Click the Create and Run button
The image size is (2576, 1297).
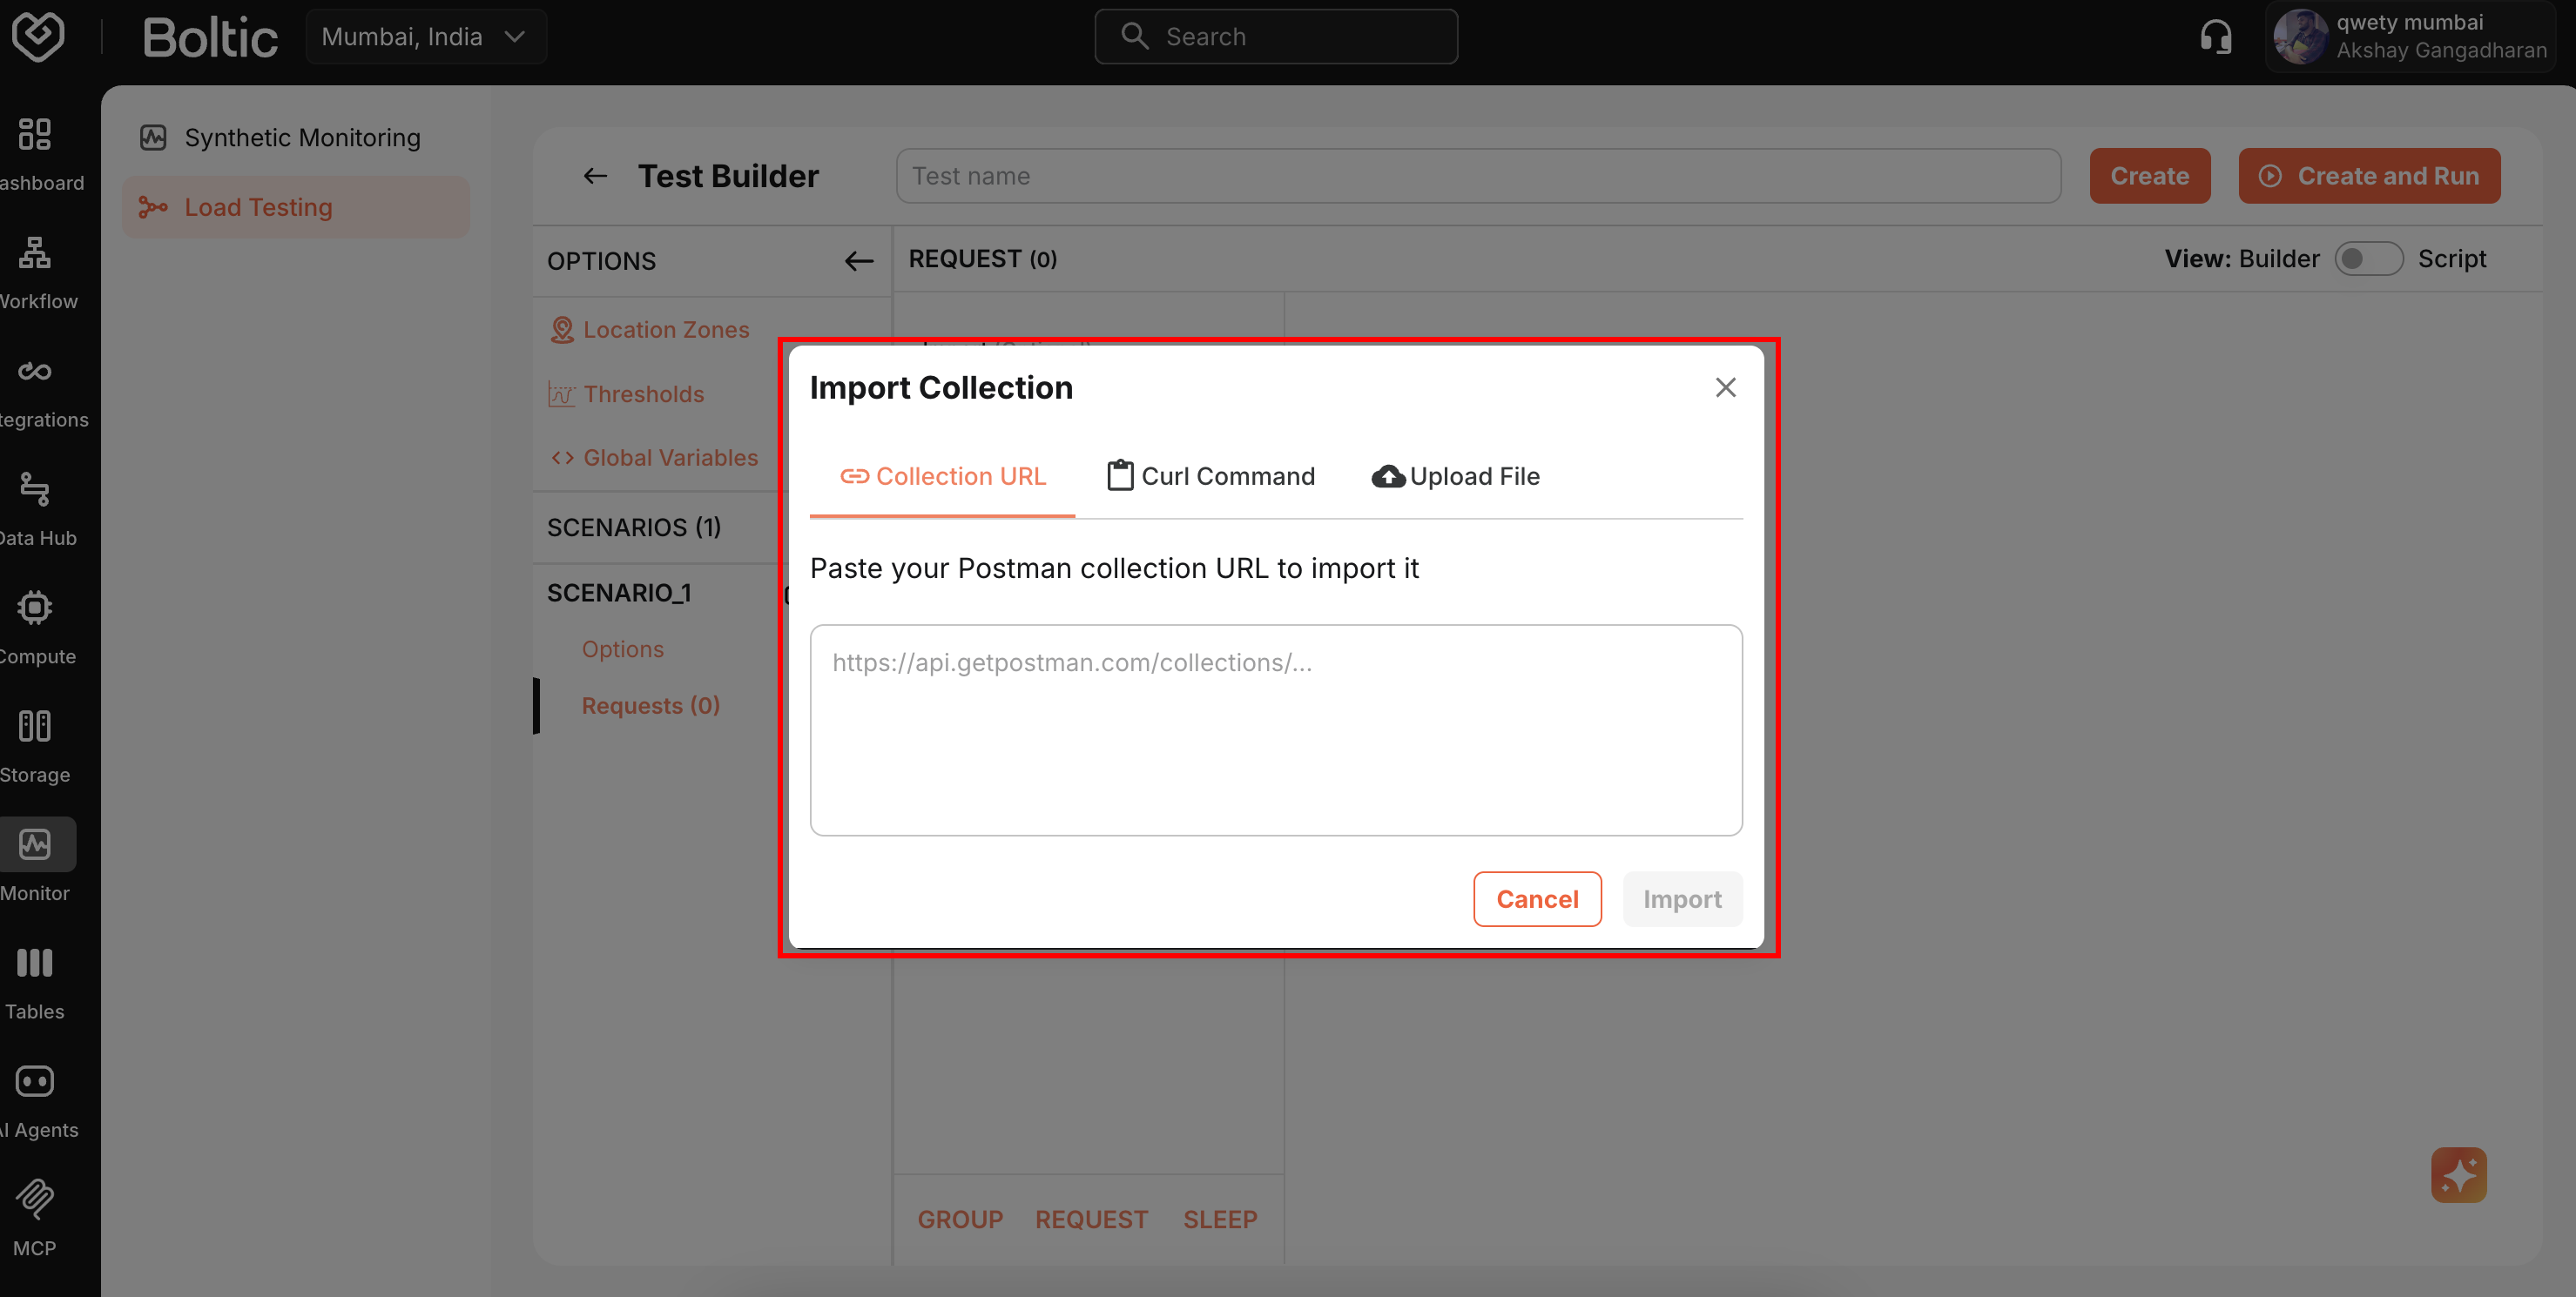tap(2369, 175)
